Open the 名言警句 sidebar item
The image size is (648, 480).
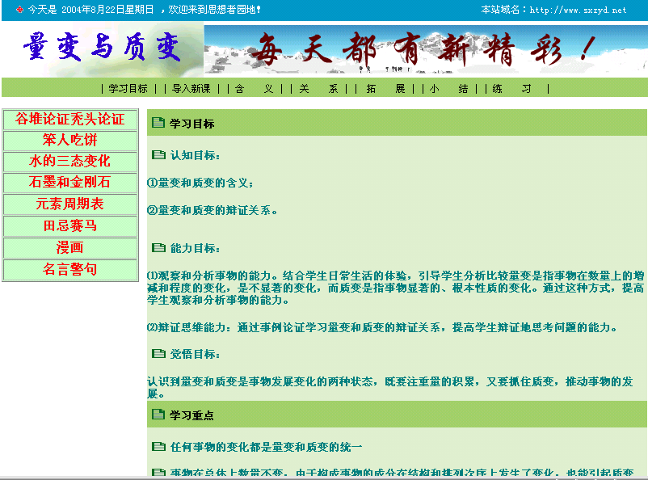(70, 270)
